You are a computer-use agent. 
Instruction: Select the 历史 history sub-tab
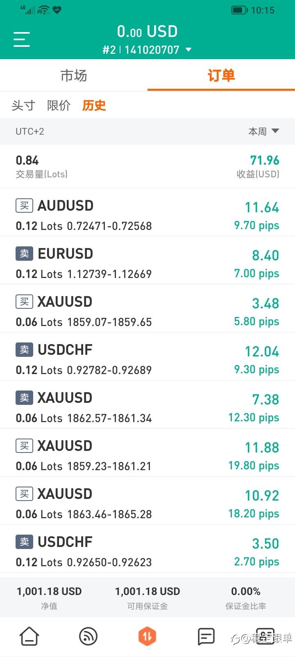[94, 106]
